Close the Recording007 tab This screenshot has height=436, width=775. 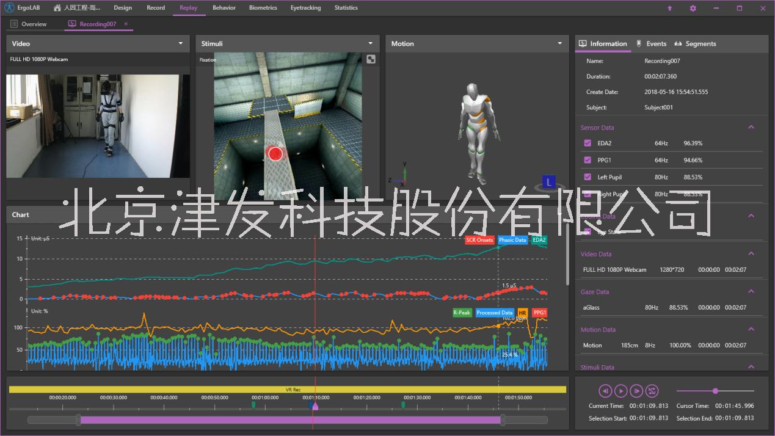(x=126, y=24)
